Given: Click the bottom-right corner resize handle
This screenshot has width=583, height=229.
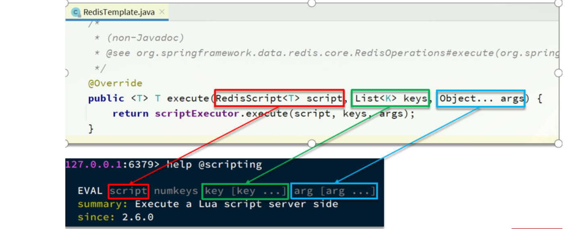Looking at the screenshot, I should point(558,144).
